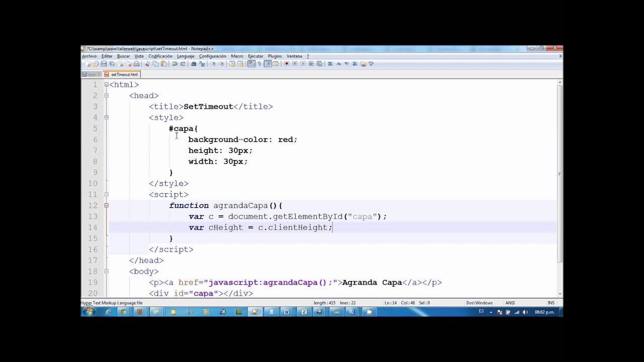Click the Paste clipboard icon
This screenshot has height=362, width=644.
(164, 64)
